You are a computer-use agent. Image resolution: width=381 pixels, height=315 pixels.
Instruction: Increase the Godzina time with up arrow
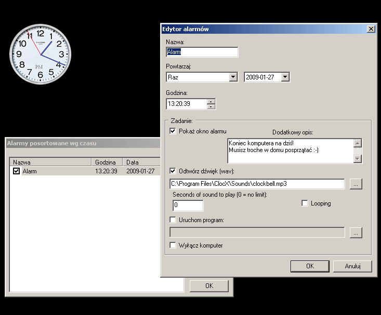tap(211, 101)
